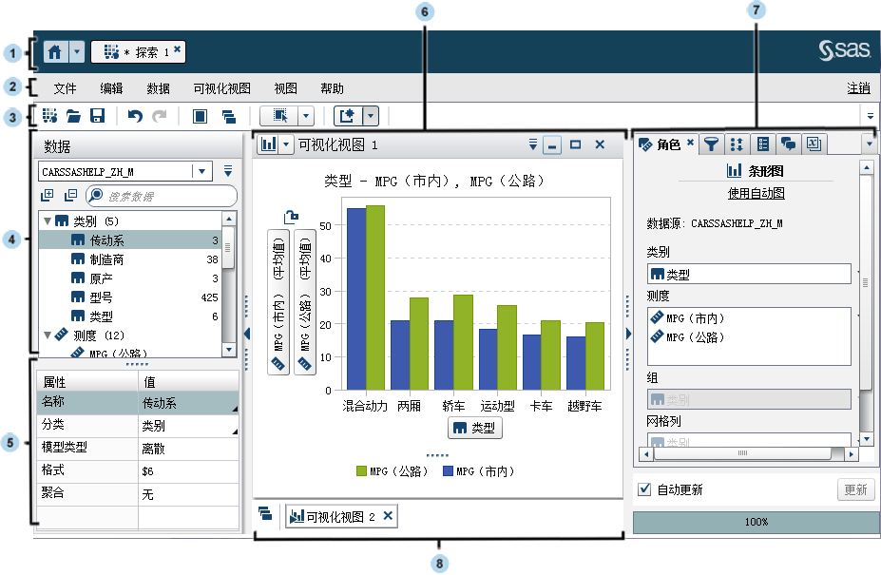881x575 pixels.
Task: Click the Undo arrow in the toolbar
Action: [135, 116]
